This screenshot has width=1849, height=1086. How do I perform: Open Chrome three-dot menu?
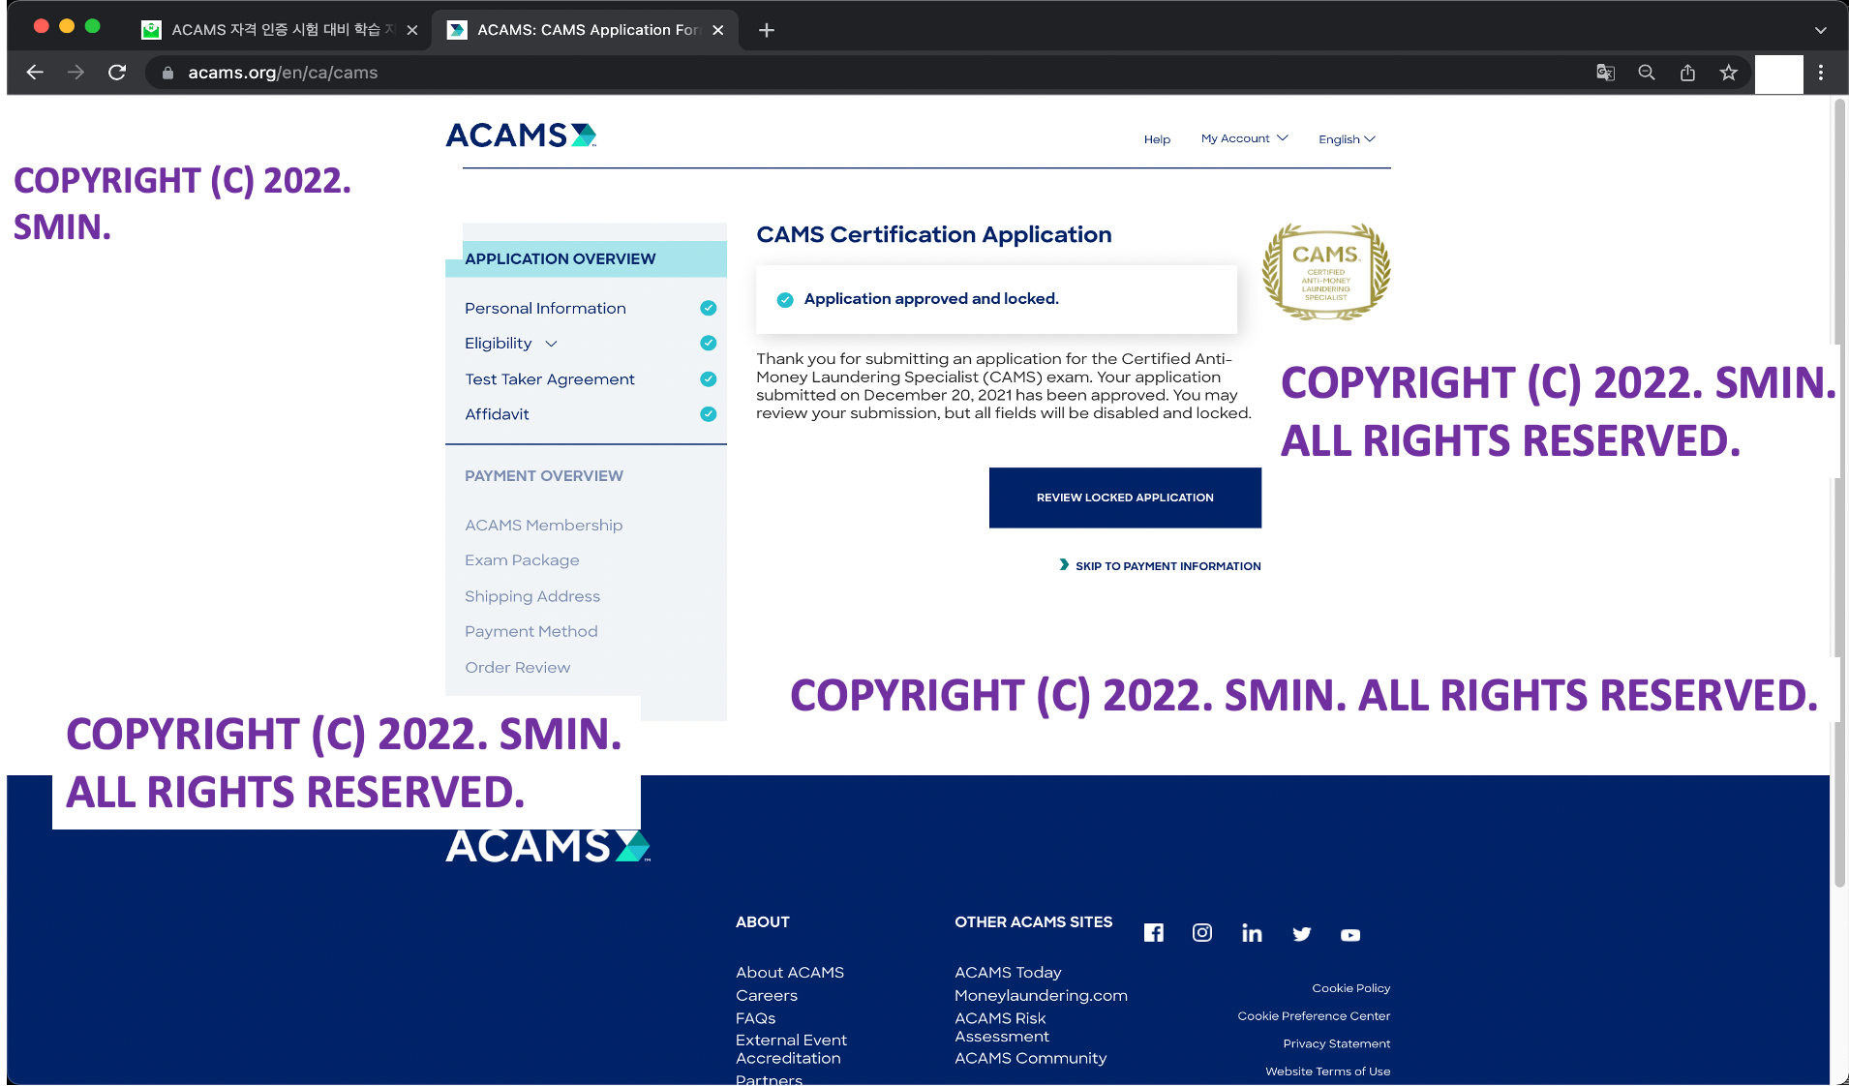[x=1821, y=73]
